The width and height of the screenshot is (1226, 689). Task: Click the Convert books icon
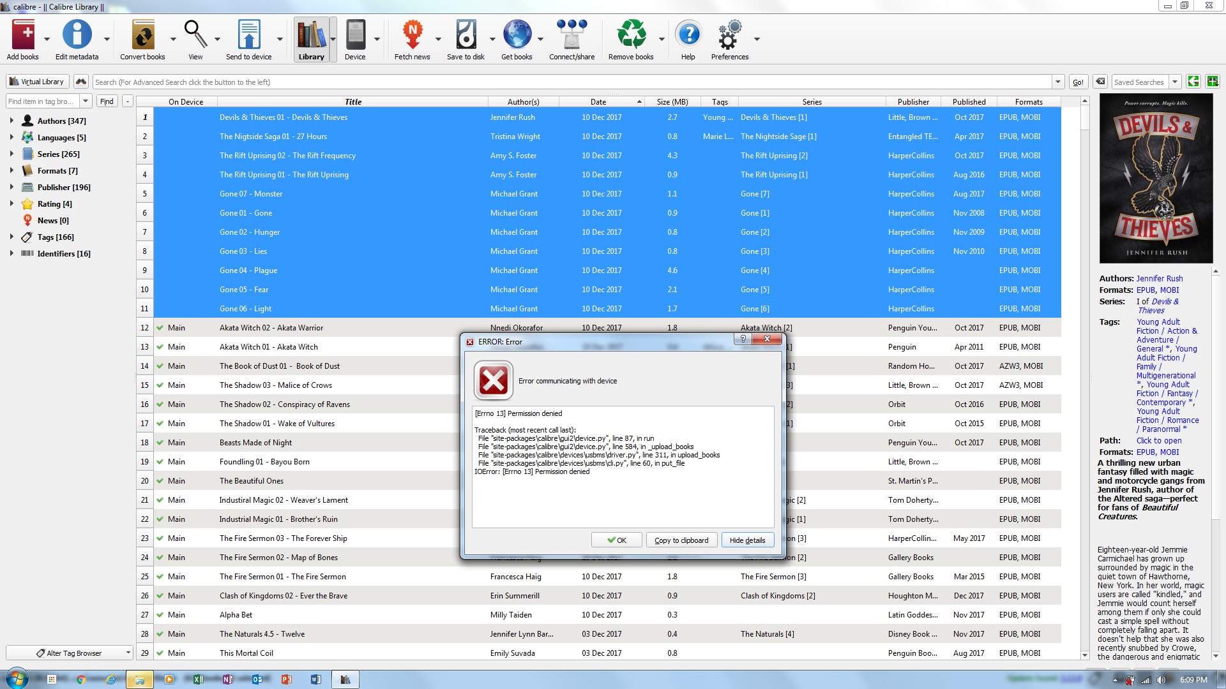pos(142,35)
